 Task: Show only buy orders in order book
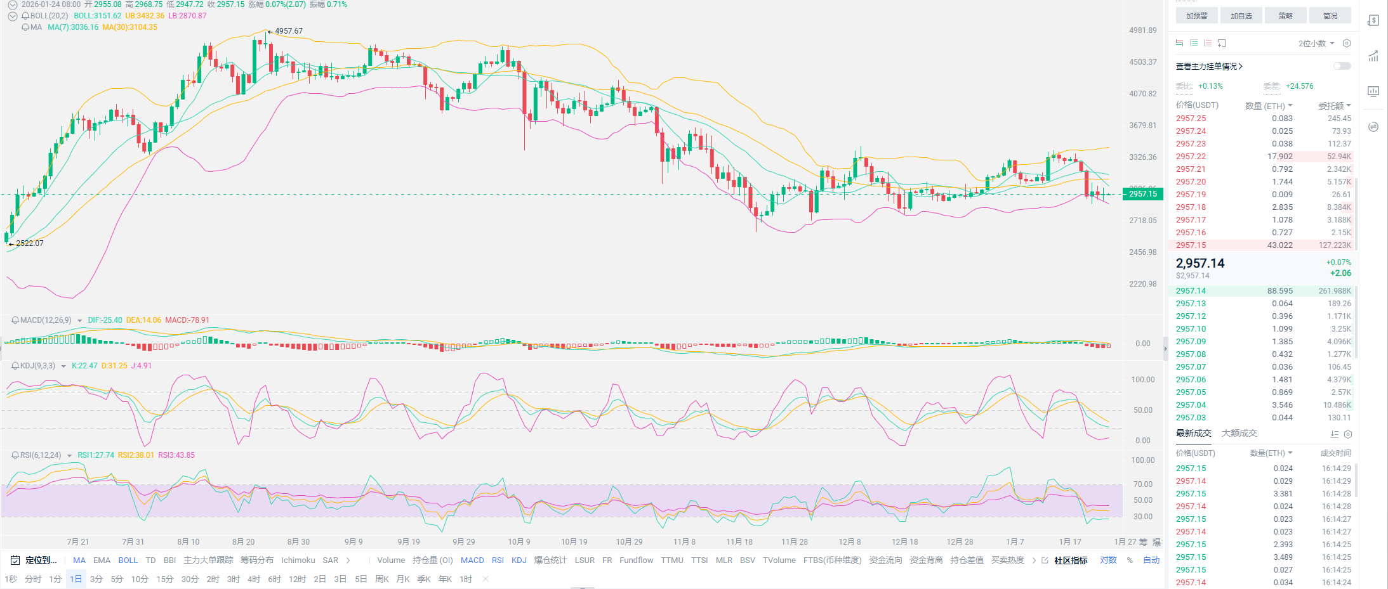(x=1193, y=43)
